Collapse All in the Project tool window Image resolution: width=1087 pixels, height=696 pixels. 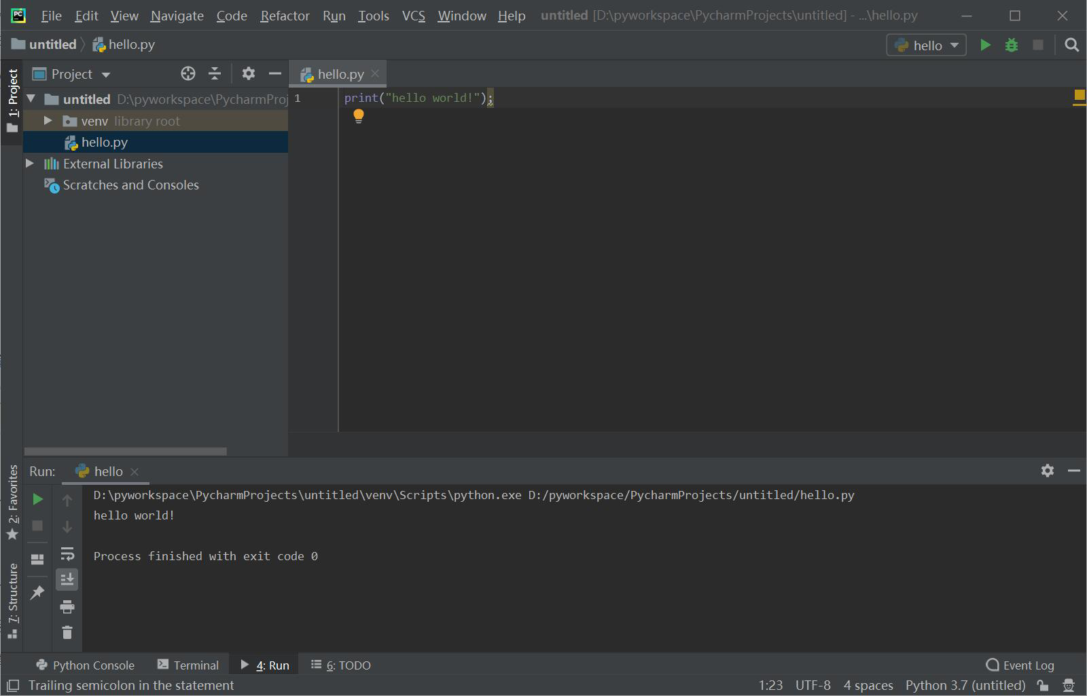click(x=214, y=73)
